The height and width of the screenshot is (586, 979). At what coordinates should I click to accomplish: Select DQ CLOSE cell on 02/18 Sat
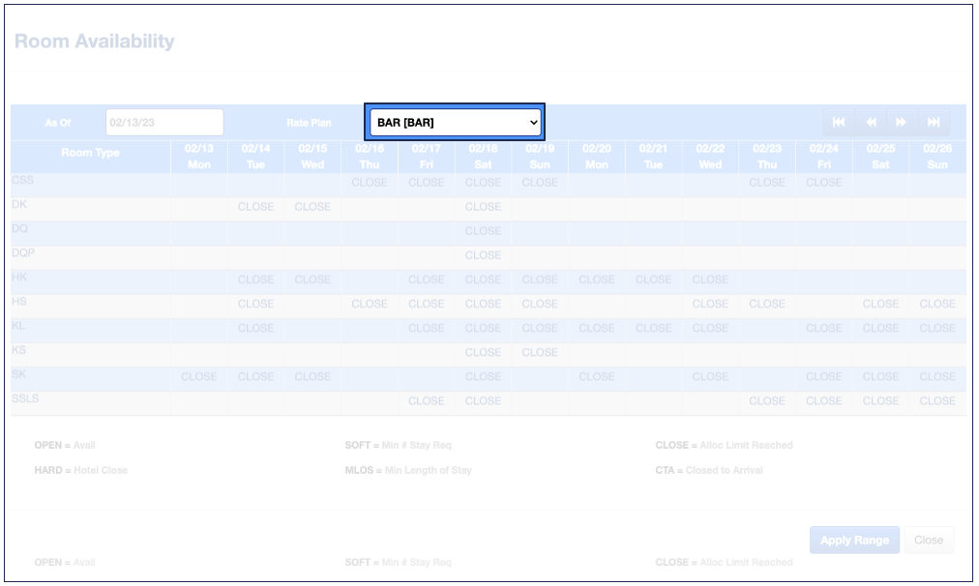pos(483,231)
